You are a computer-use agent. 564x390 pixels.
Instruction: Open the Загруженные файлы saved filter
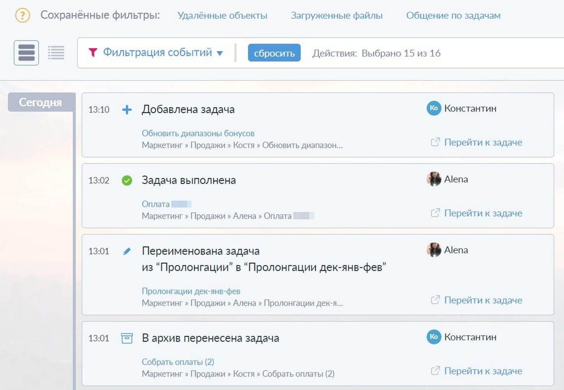click(336, 16)
